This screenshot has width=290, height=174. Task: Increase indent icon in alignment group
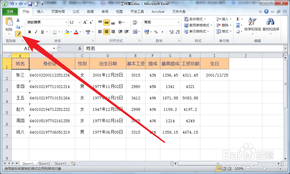click(126, 32)
